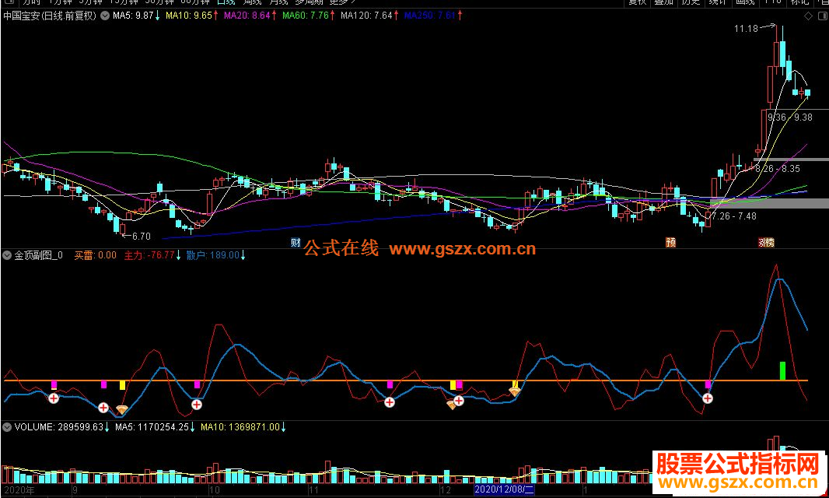Click the gray gap band beside 8.26 - 8.35
829x498 pixels.
click(x=791, y=160)
